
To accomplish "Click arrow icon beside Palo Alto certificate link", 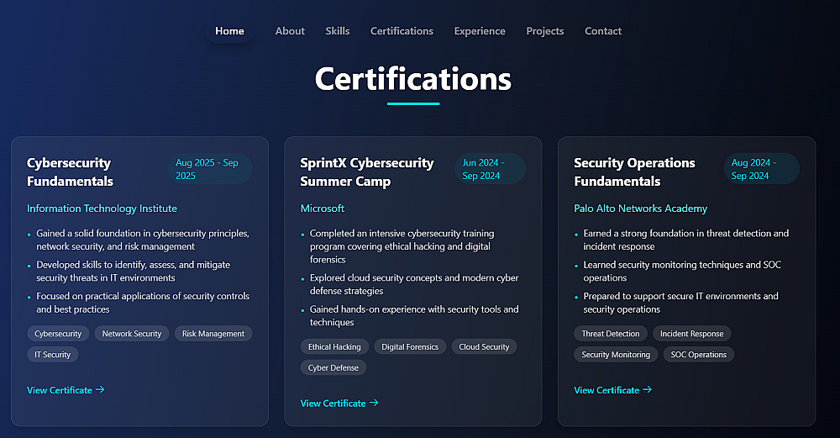I will click(x=647, y=390).
